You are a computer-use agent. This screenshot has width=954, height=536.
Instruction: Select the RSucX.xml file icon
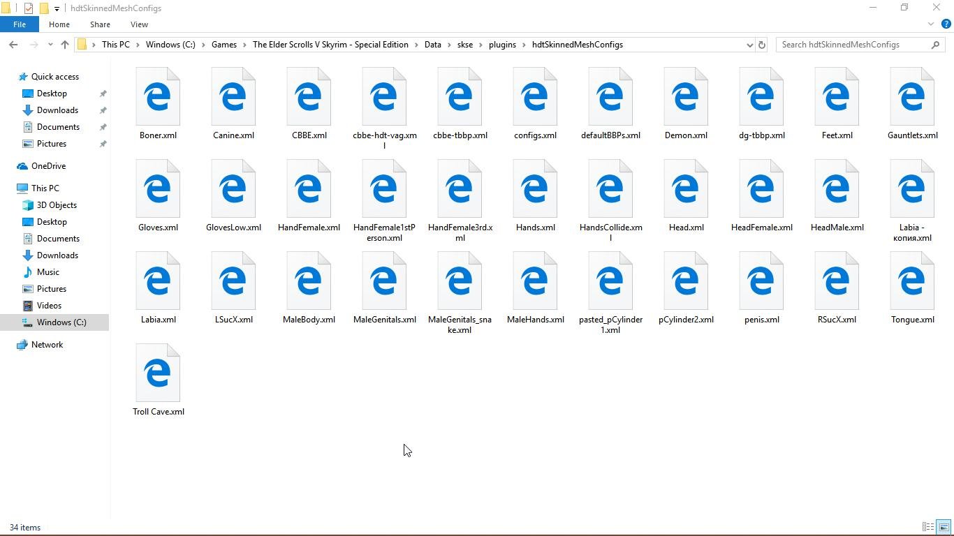(x=837, y=281)
